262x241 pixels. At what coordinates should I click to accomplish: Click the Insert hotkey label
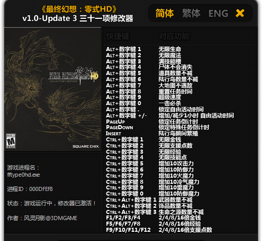tap(114, 134)
